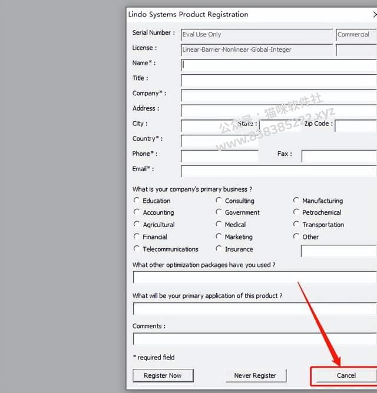377x393 pixels.
Task: Click the Address text box
Action: (279, 111)
